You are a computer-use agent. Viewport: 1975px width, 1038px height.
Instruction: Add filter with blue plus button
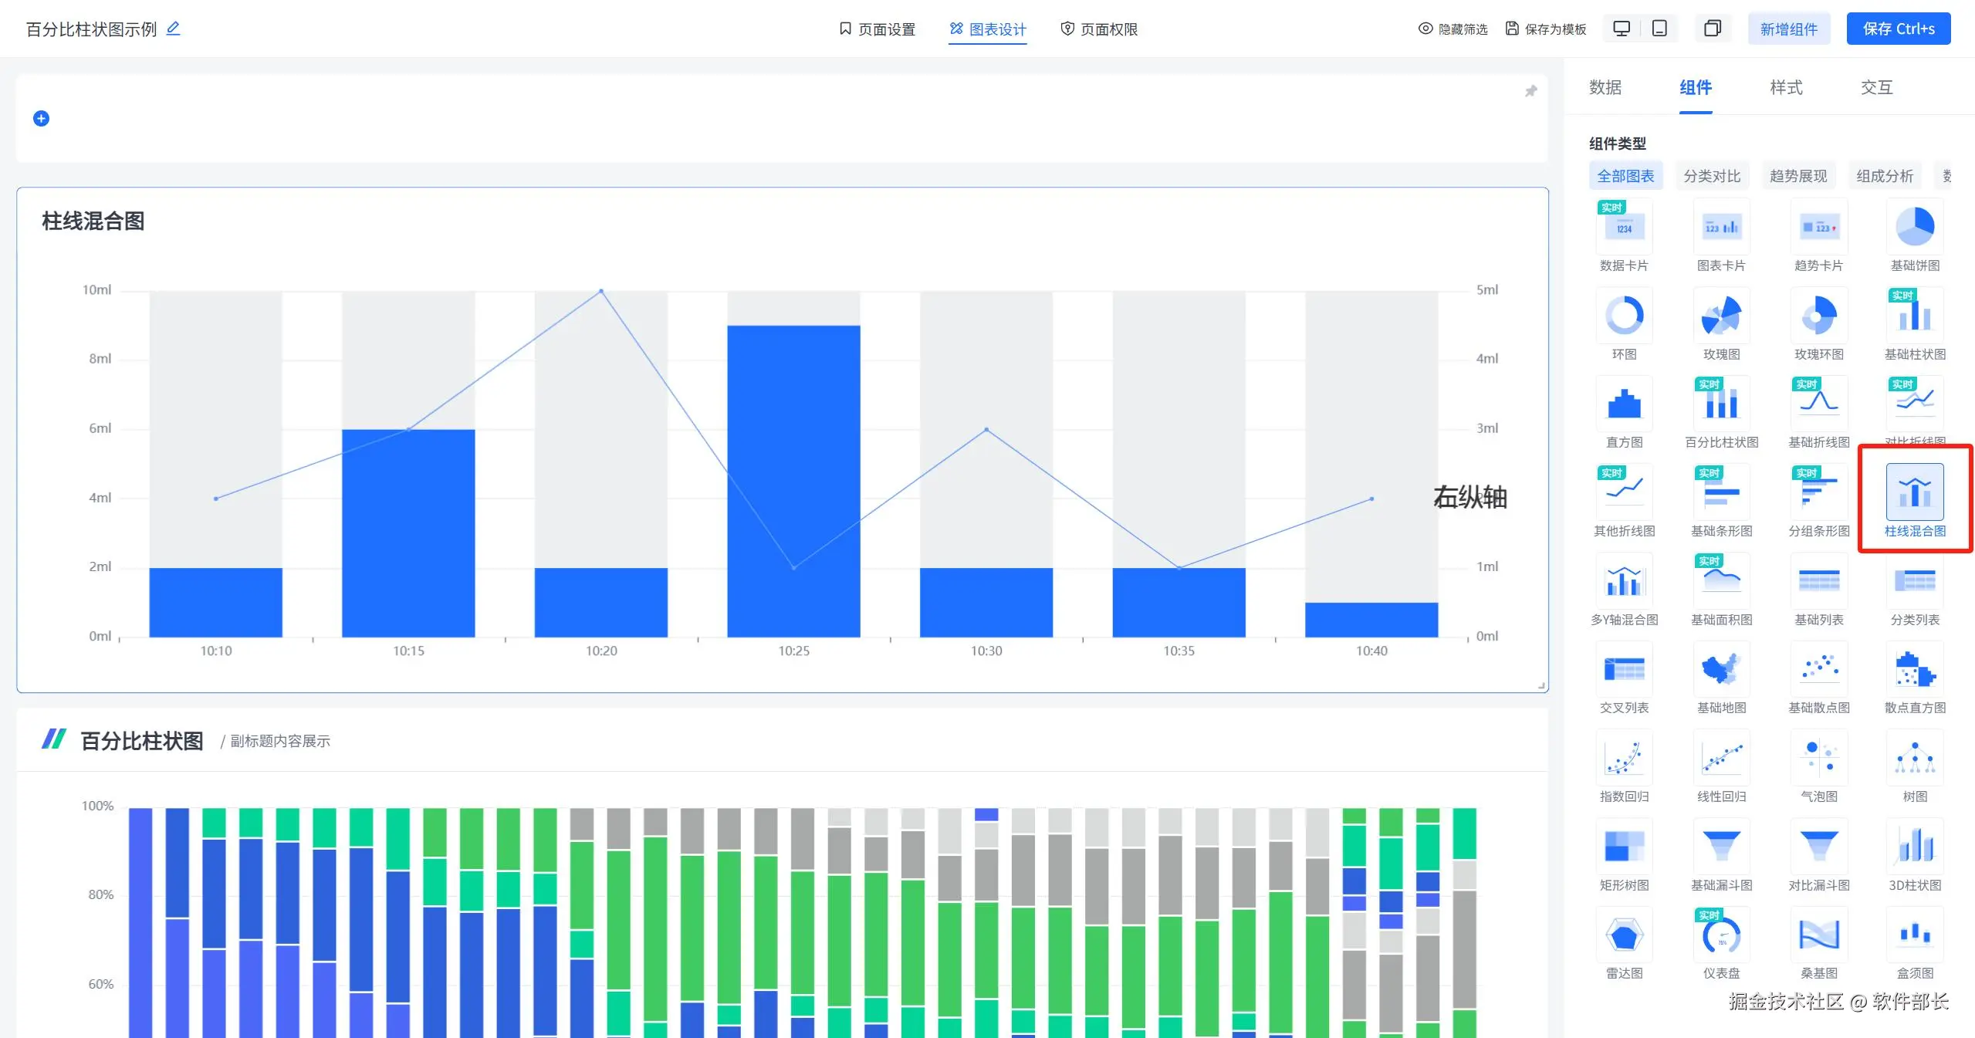[x=42, y=118]
